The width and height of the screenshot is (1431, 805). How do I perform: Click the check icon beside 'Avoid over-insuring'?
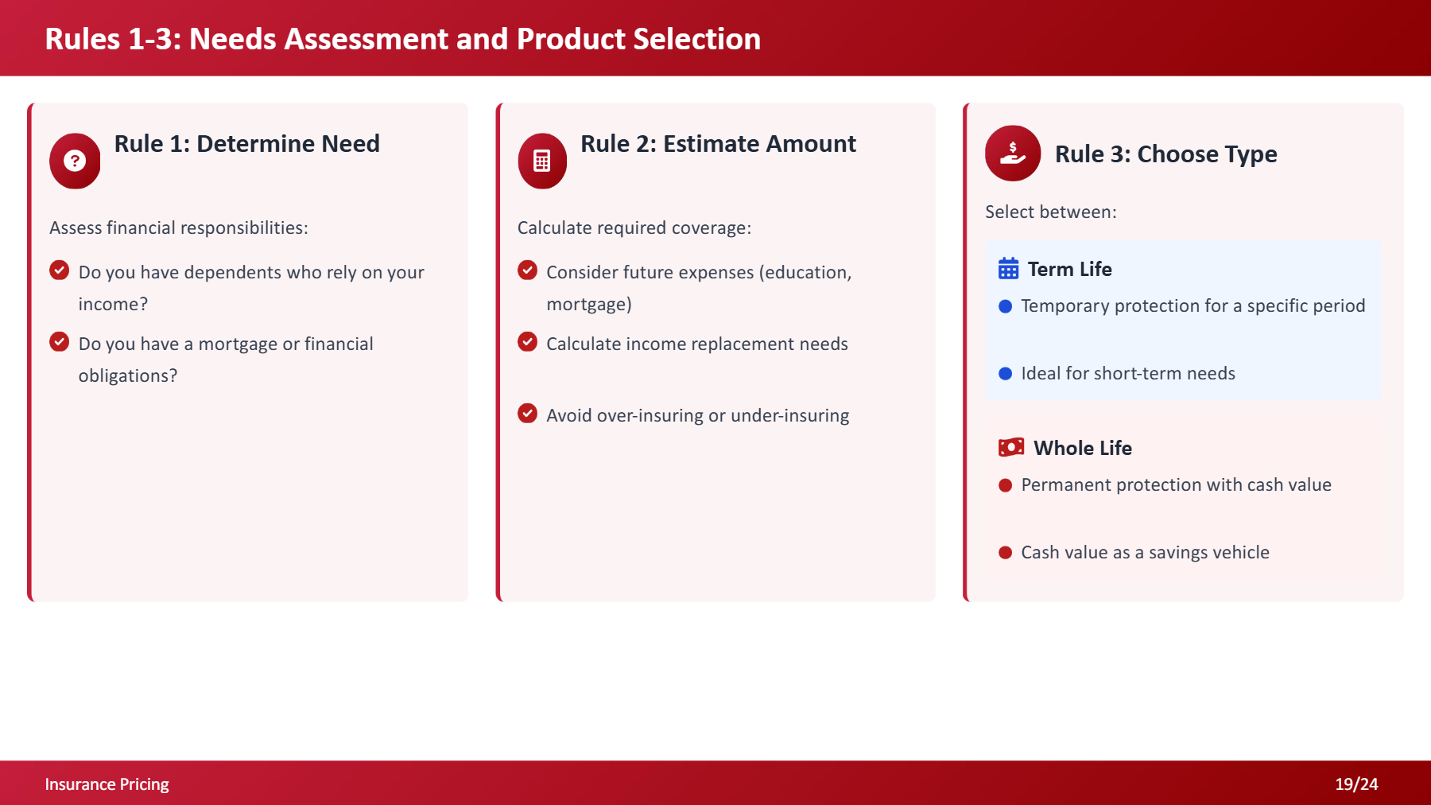[x=527, y=414]
